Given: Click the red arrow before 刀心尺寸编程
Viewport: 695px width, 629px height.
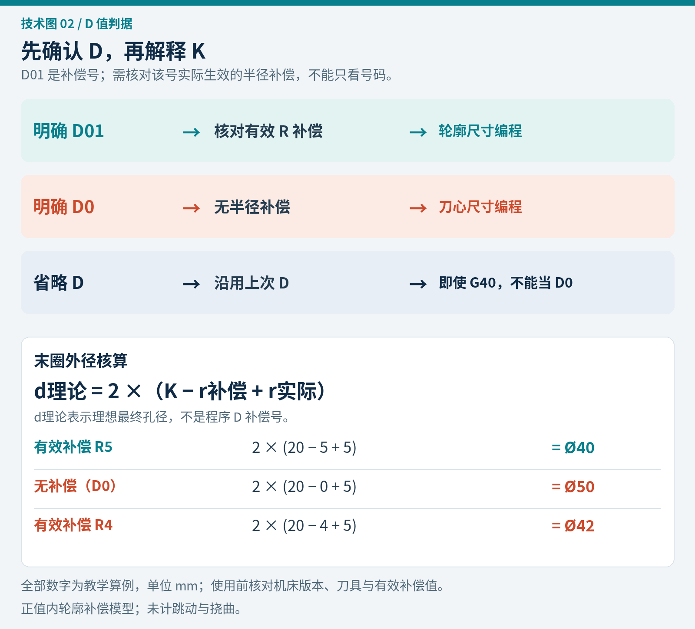Looking at the screenshot, I should [x=418, y=208].
